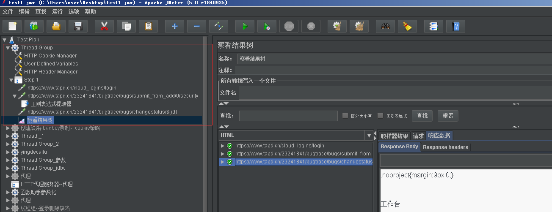The image size is (552, 212).
Task: Click the 重置 reset button
Action: [448, 116]
